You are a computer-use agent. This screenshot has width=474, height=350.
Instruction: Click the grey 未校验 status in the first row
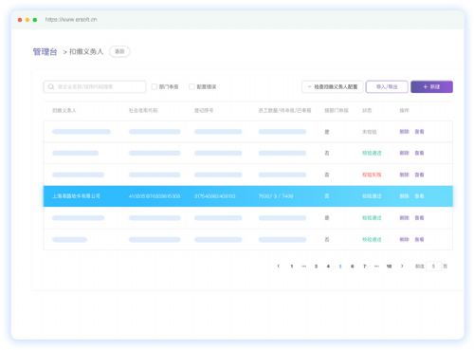[x=369, y=132]
